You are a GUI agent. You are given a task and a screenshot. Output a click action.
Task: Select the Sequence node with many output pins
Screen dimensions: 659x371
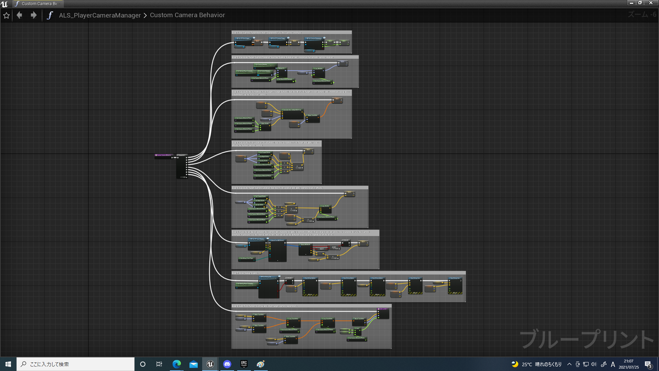[182, 166]
